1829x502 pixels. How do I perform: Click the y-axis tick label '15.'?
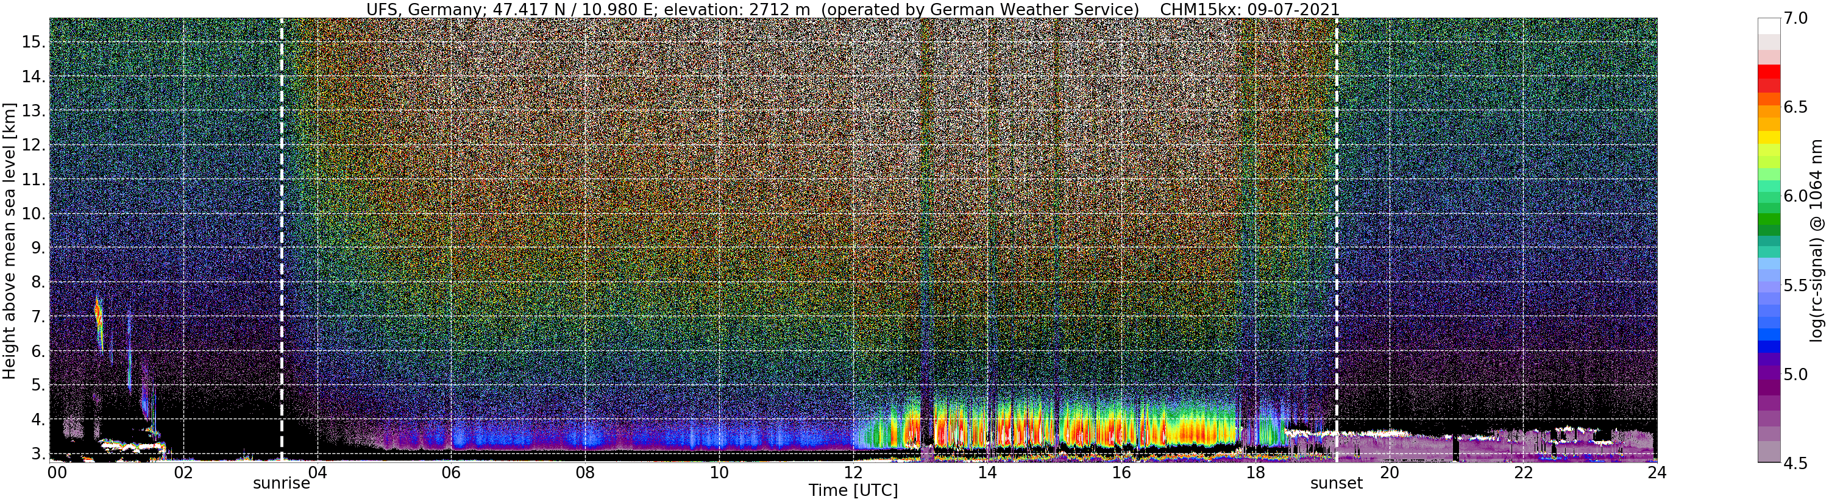pos(34,42)
